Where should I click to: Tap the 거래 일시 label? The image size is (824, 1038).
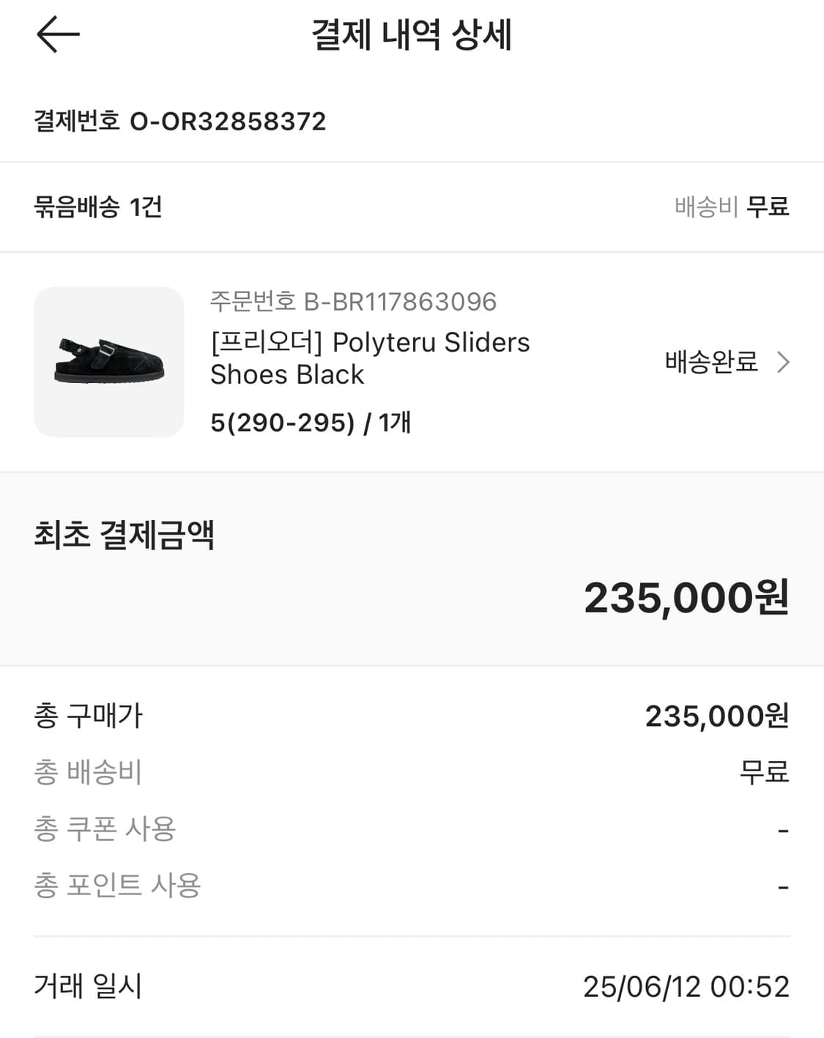pyautogui.click(x=88, y=986)
